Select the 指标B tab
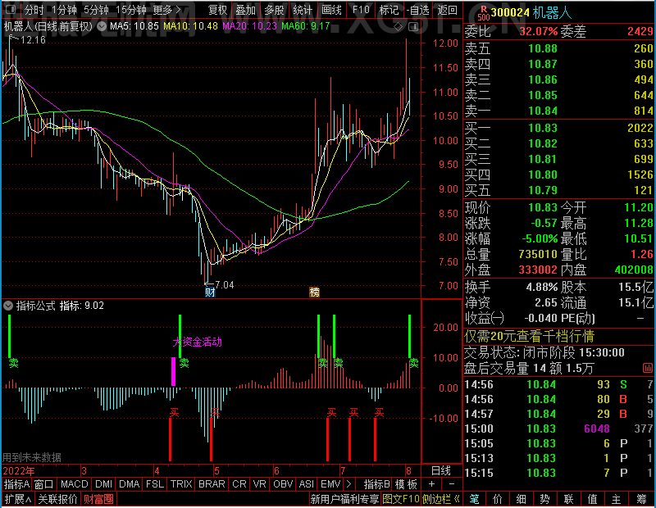The height and width of the screenshot is (508, 656). tap(377, 484)
